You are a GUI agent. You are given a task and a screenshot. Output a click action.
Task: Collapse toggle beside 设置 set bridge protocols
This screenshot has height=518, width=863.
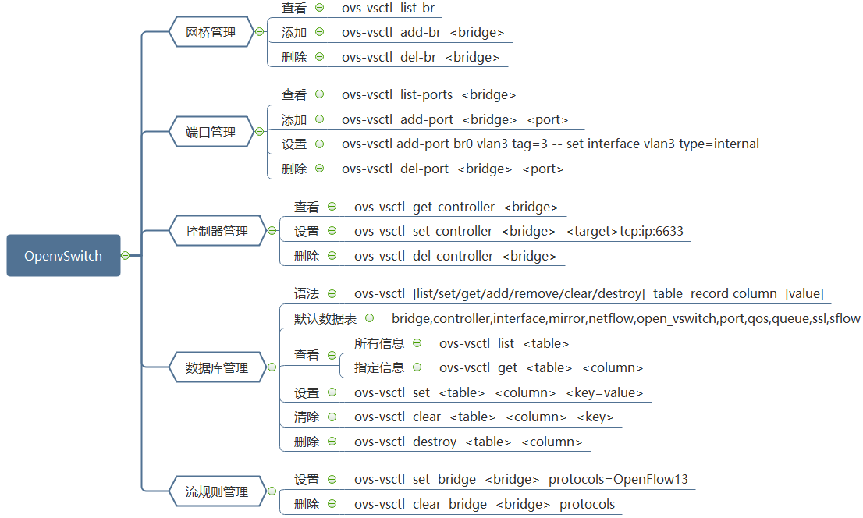332,479
